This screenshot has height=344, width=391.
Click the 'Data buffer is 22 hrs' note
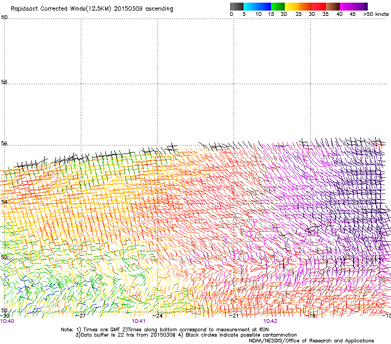point(186,335)
